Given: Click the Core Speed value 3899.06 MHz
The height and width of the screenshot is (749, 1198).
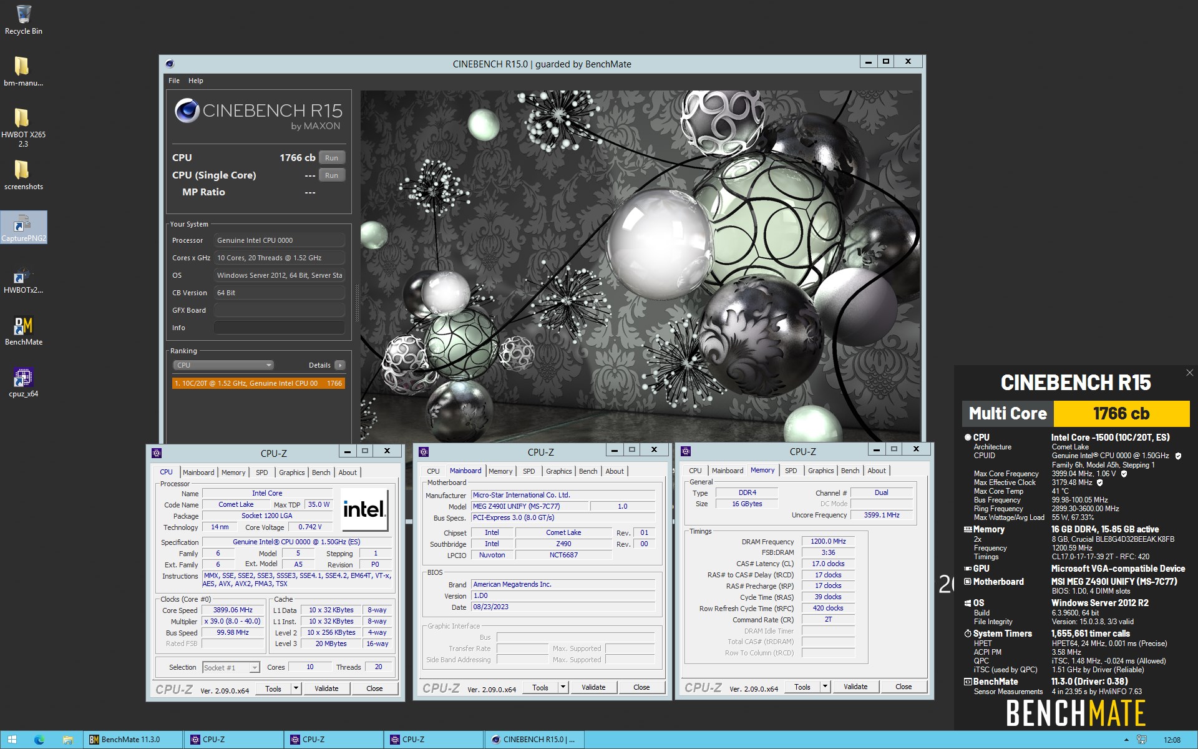Looking at the screenshot, I should 233,610.
